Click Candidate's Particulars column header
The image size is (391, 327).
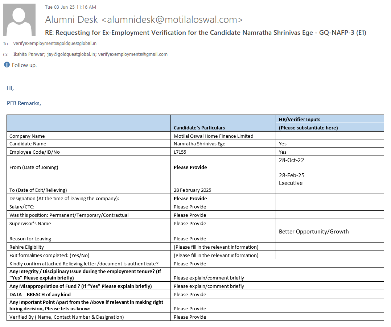(x=199, y=128)
